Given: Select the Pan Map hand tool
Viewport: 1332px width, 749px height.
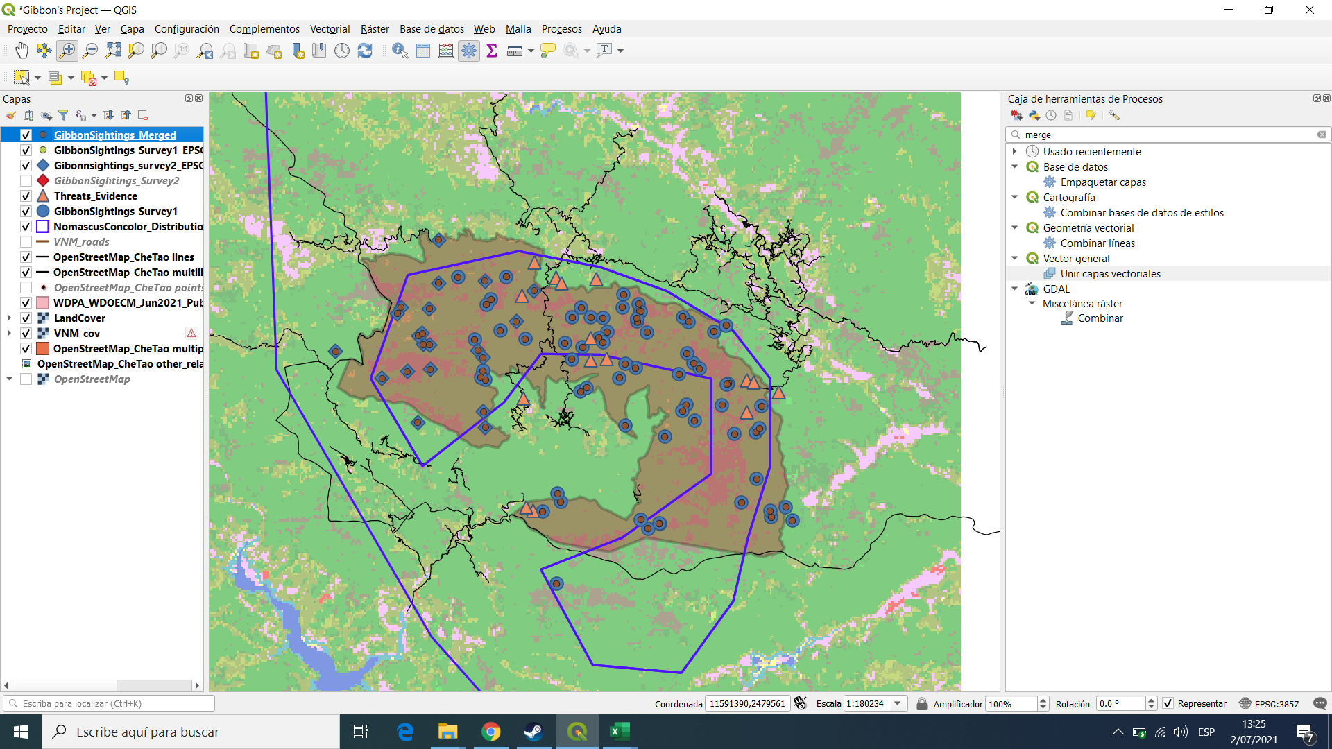Looking at the screenshot, I should pyautogui.click(x=22, y=51).
